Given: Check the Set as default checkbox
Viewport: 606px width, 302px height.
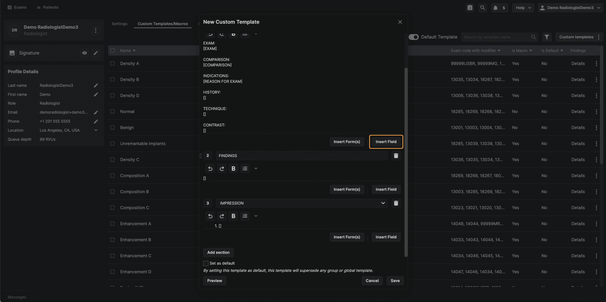Looking at the screenshot, I should pyautogui.click(x=206, y=263).
